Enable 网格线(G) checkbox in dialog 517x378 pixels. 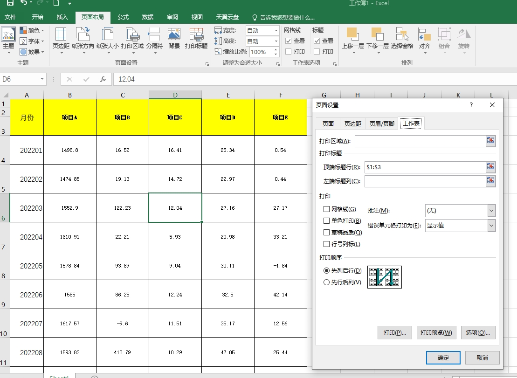pyautogui.click(x=326, y=209)
